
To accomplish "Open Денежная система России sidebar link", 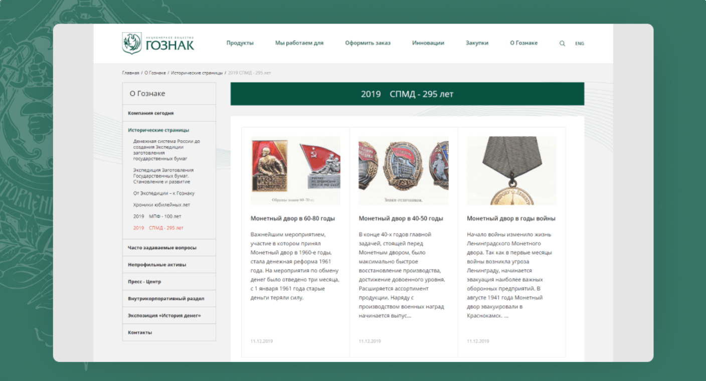I will pyautogui.click(x=166, y=150).
